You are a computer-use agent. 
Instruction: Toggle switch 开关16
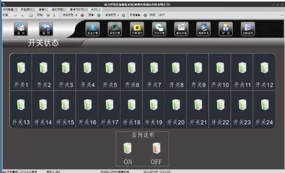[x=88, y=105]
